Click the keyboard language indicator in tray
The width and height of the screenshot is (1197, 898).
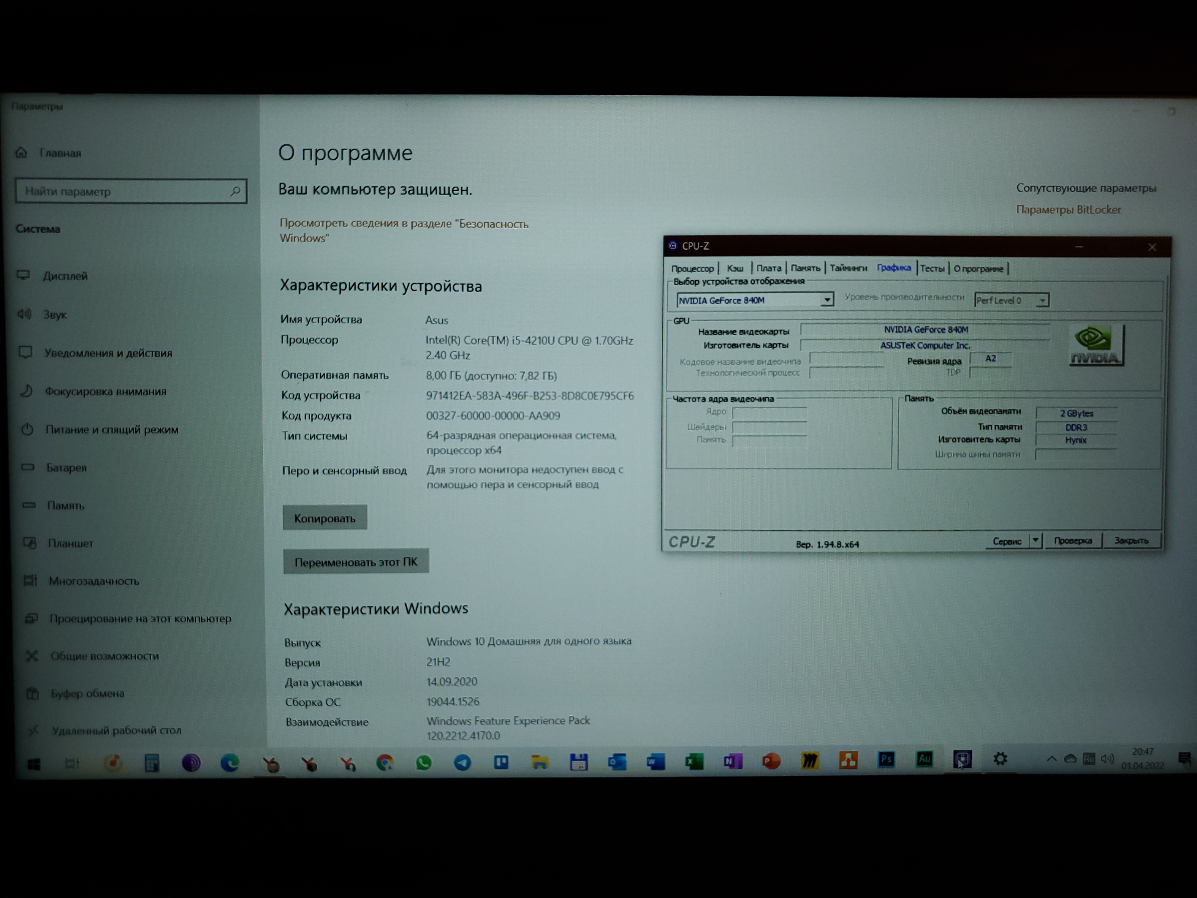(x=1088, y=759)
